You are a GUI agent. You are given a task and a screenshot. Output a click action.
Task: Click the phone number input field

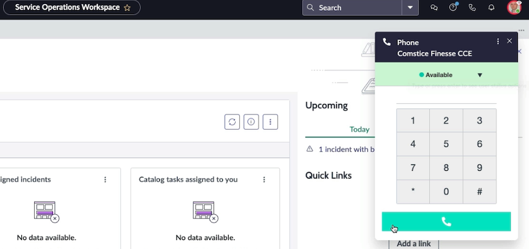[x=446, y=97]
